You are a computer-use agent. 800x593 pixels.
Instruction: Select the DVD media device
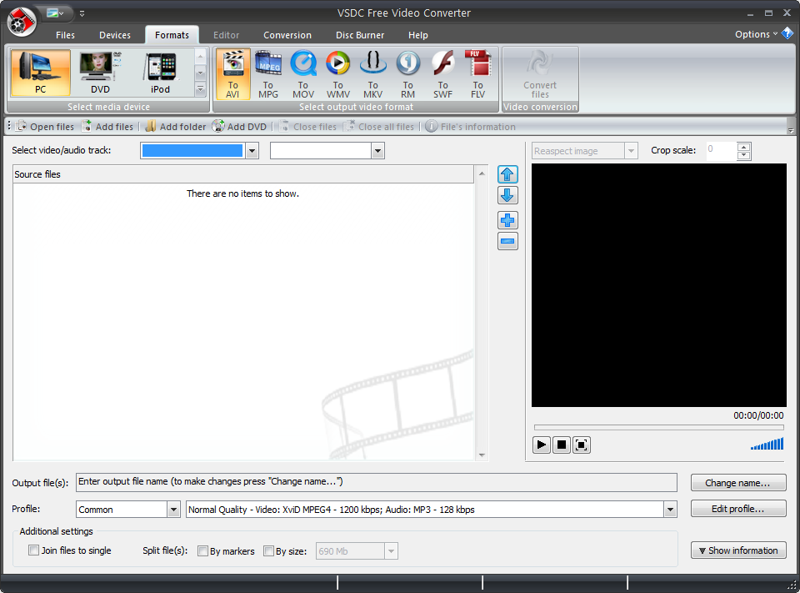point(100,73)
